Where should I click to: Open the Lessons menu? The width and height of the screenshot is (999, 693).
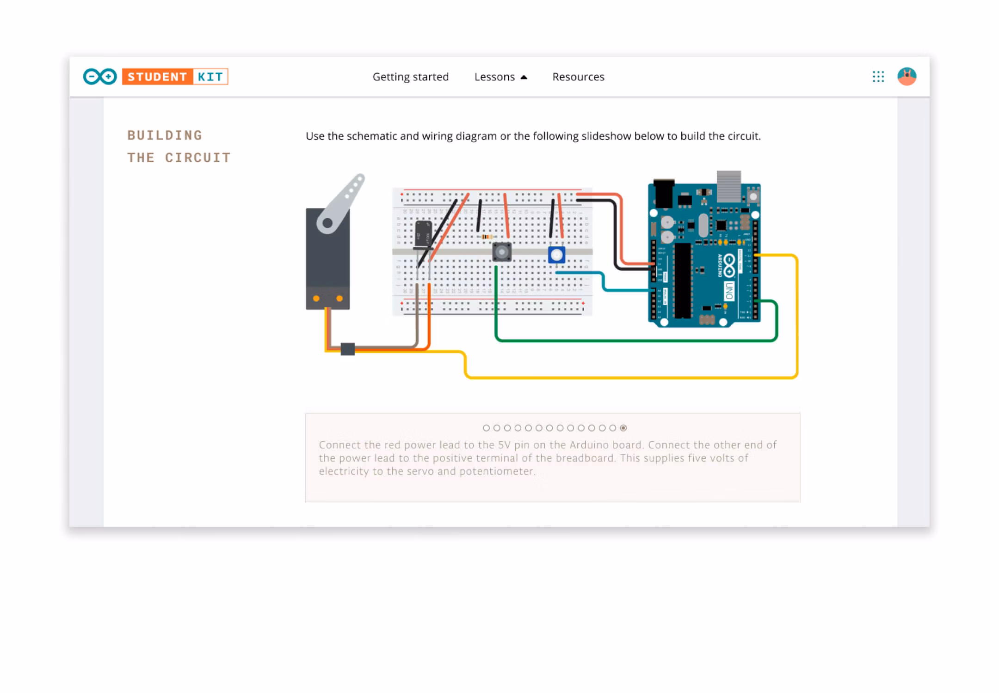[x=494, y=77]
